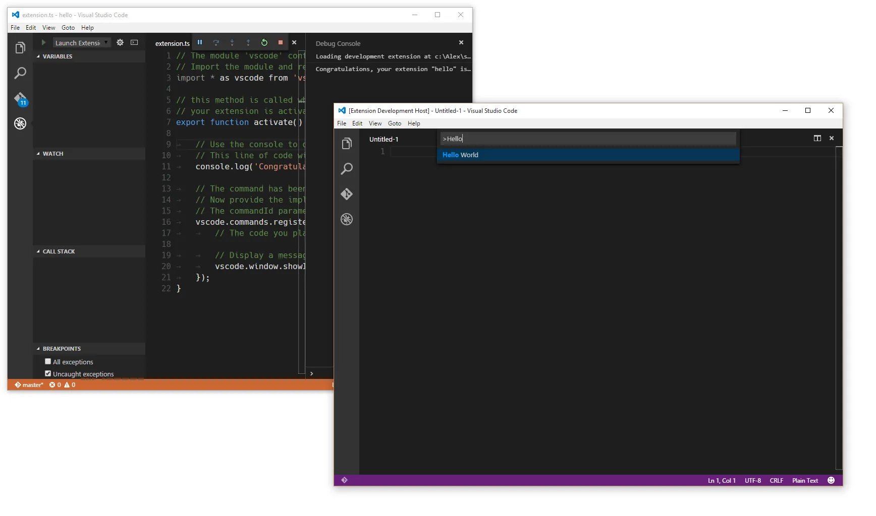Stop debugging with the red square

pyautogui.click(x=280, y=43)
